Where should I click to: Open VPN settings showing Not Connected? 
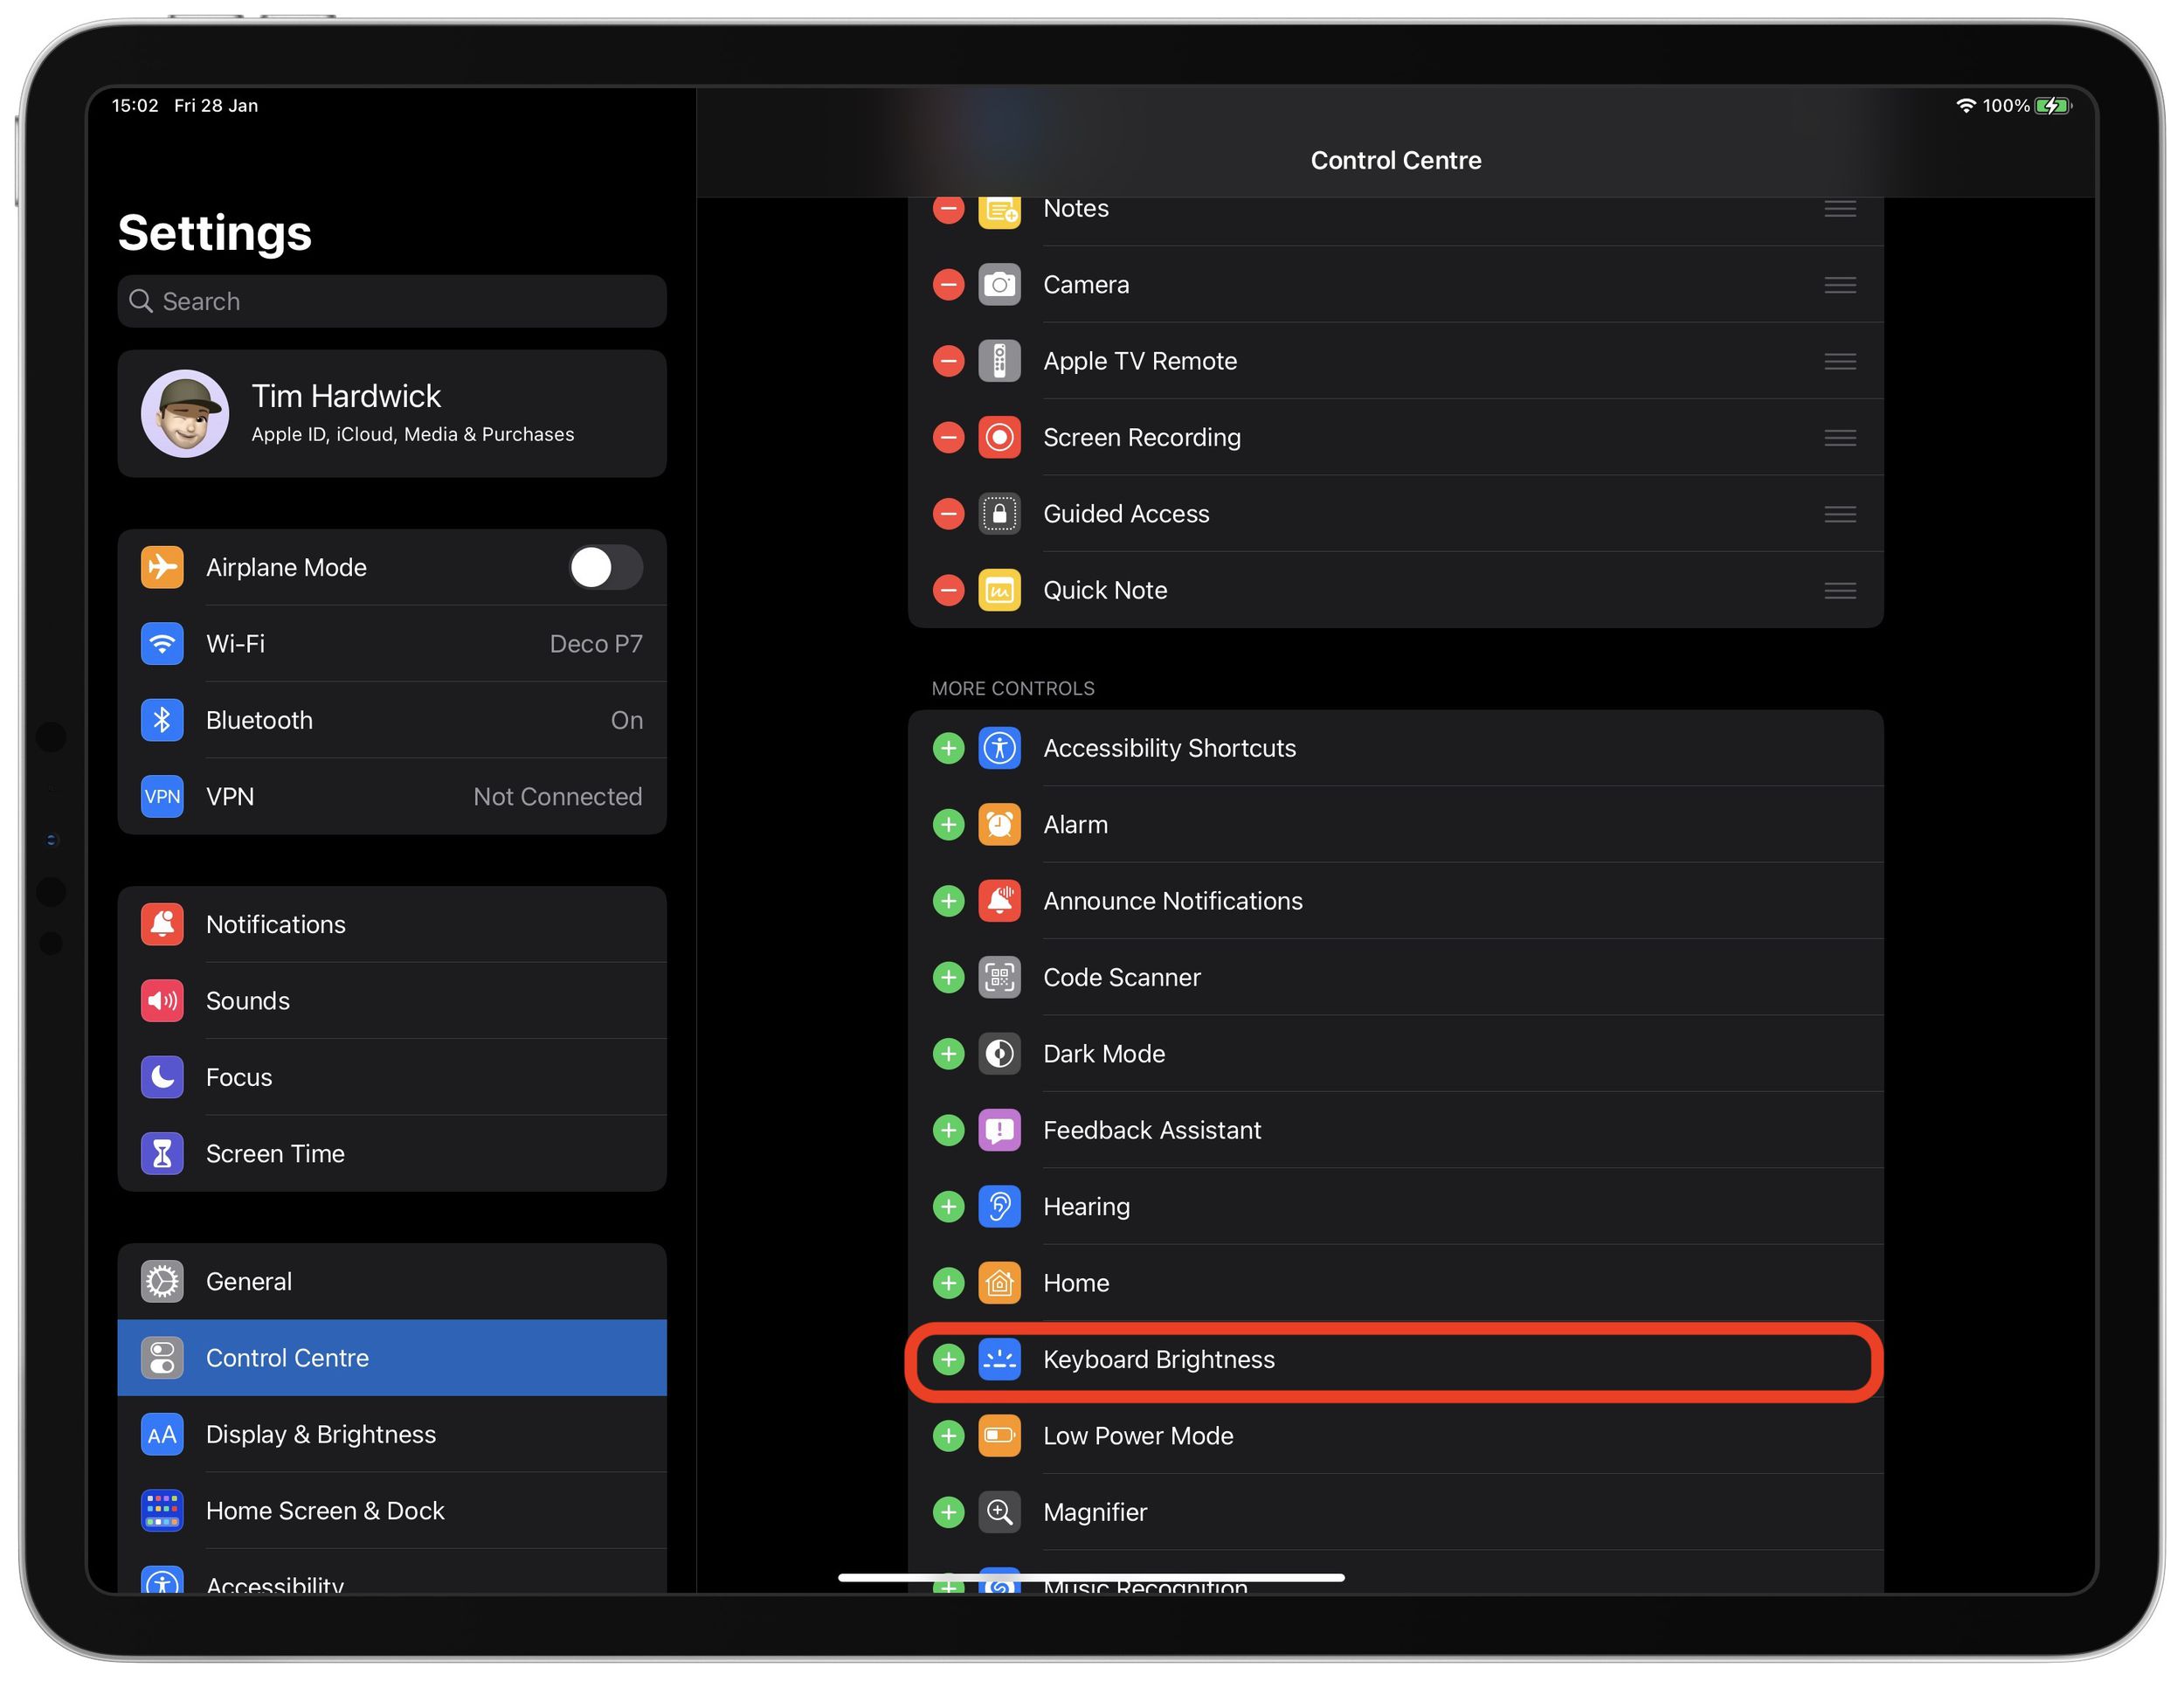tap(392, 796)
